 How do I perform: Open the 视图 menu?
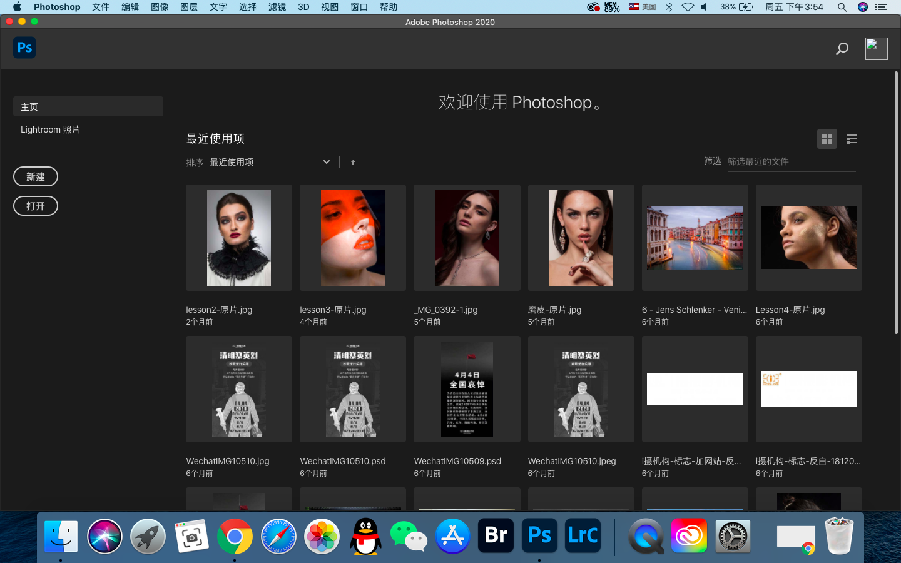[330, 7]
